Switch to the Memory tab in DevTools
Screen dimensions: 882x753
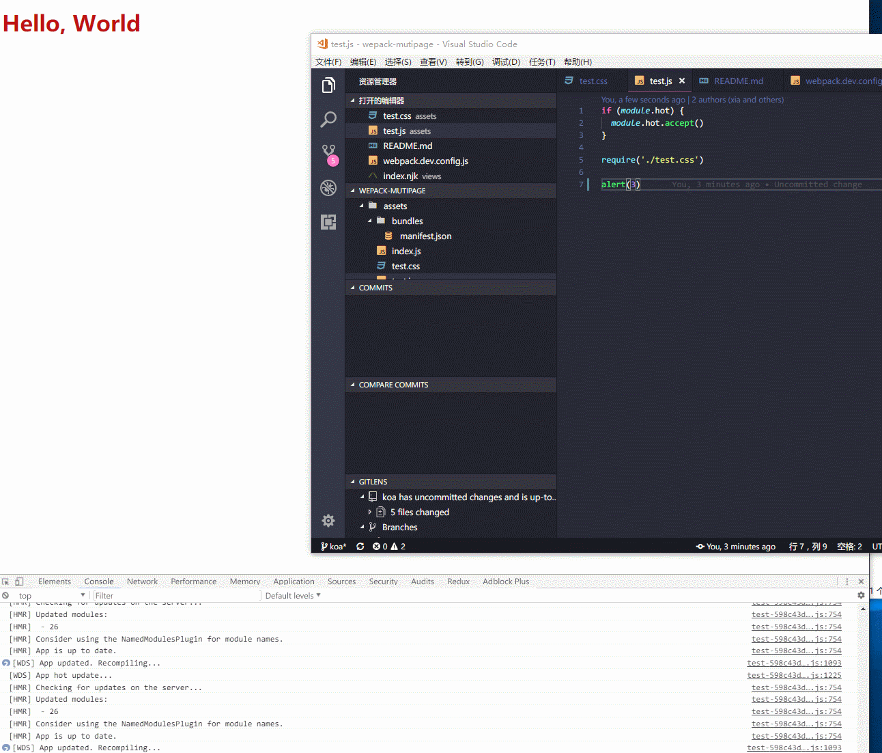[x=245, y=581]
